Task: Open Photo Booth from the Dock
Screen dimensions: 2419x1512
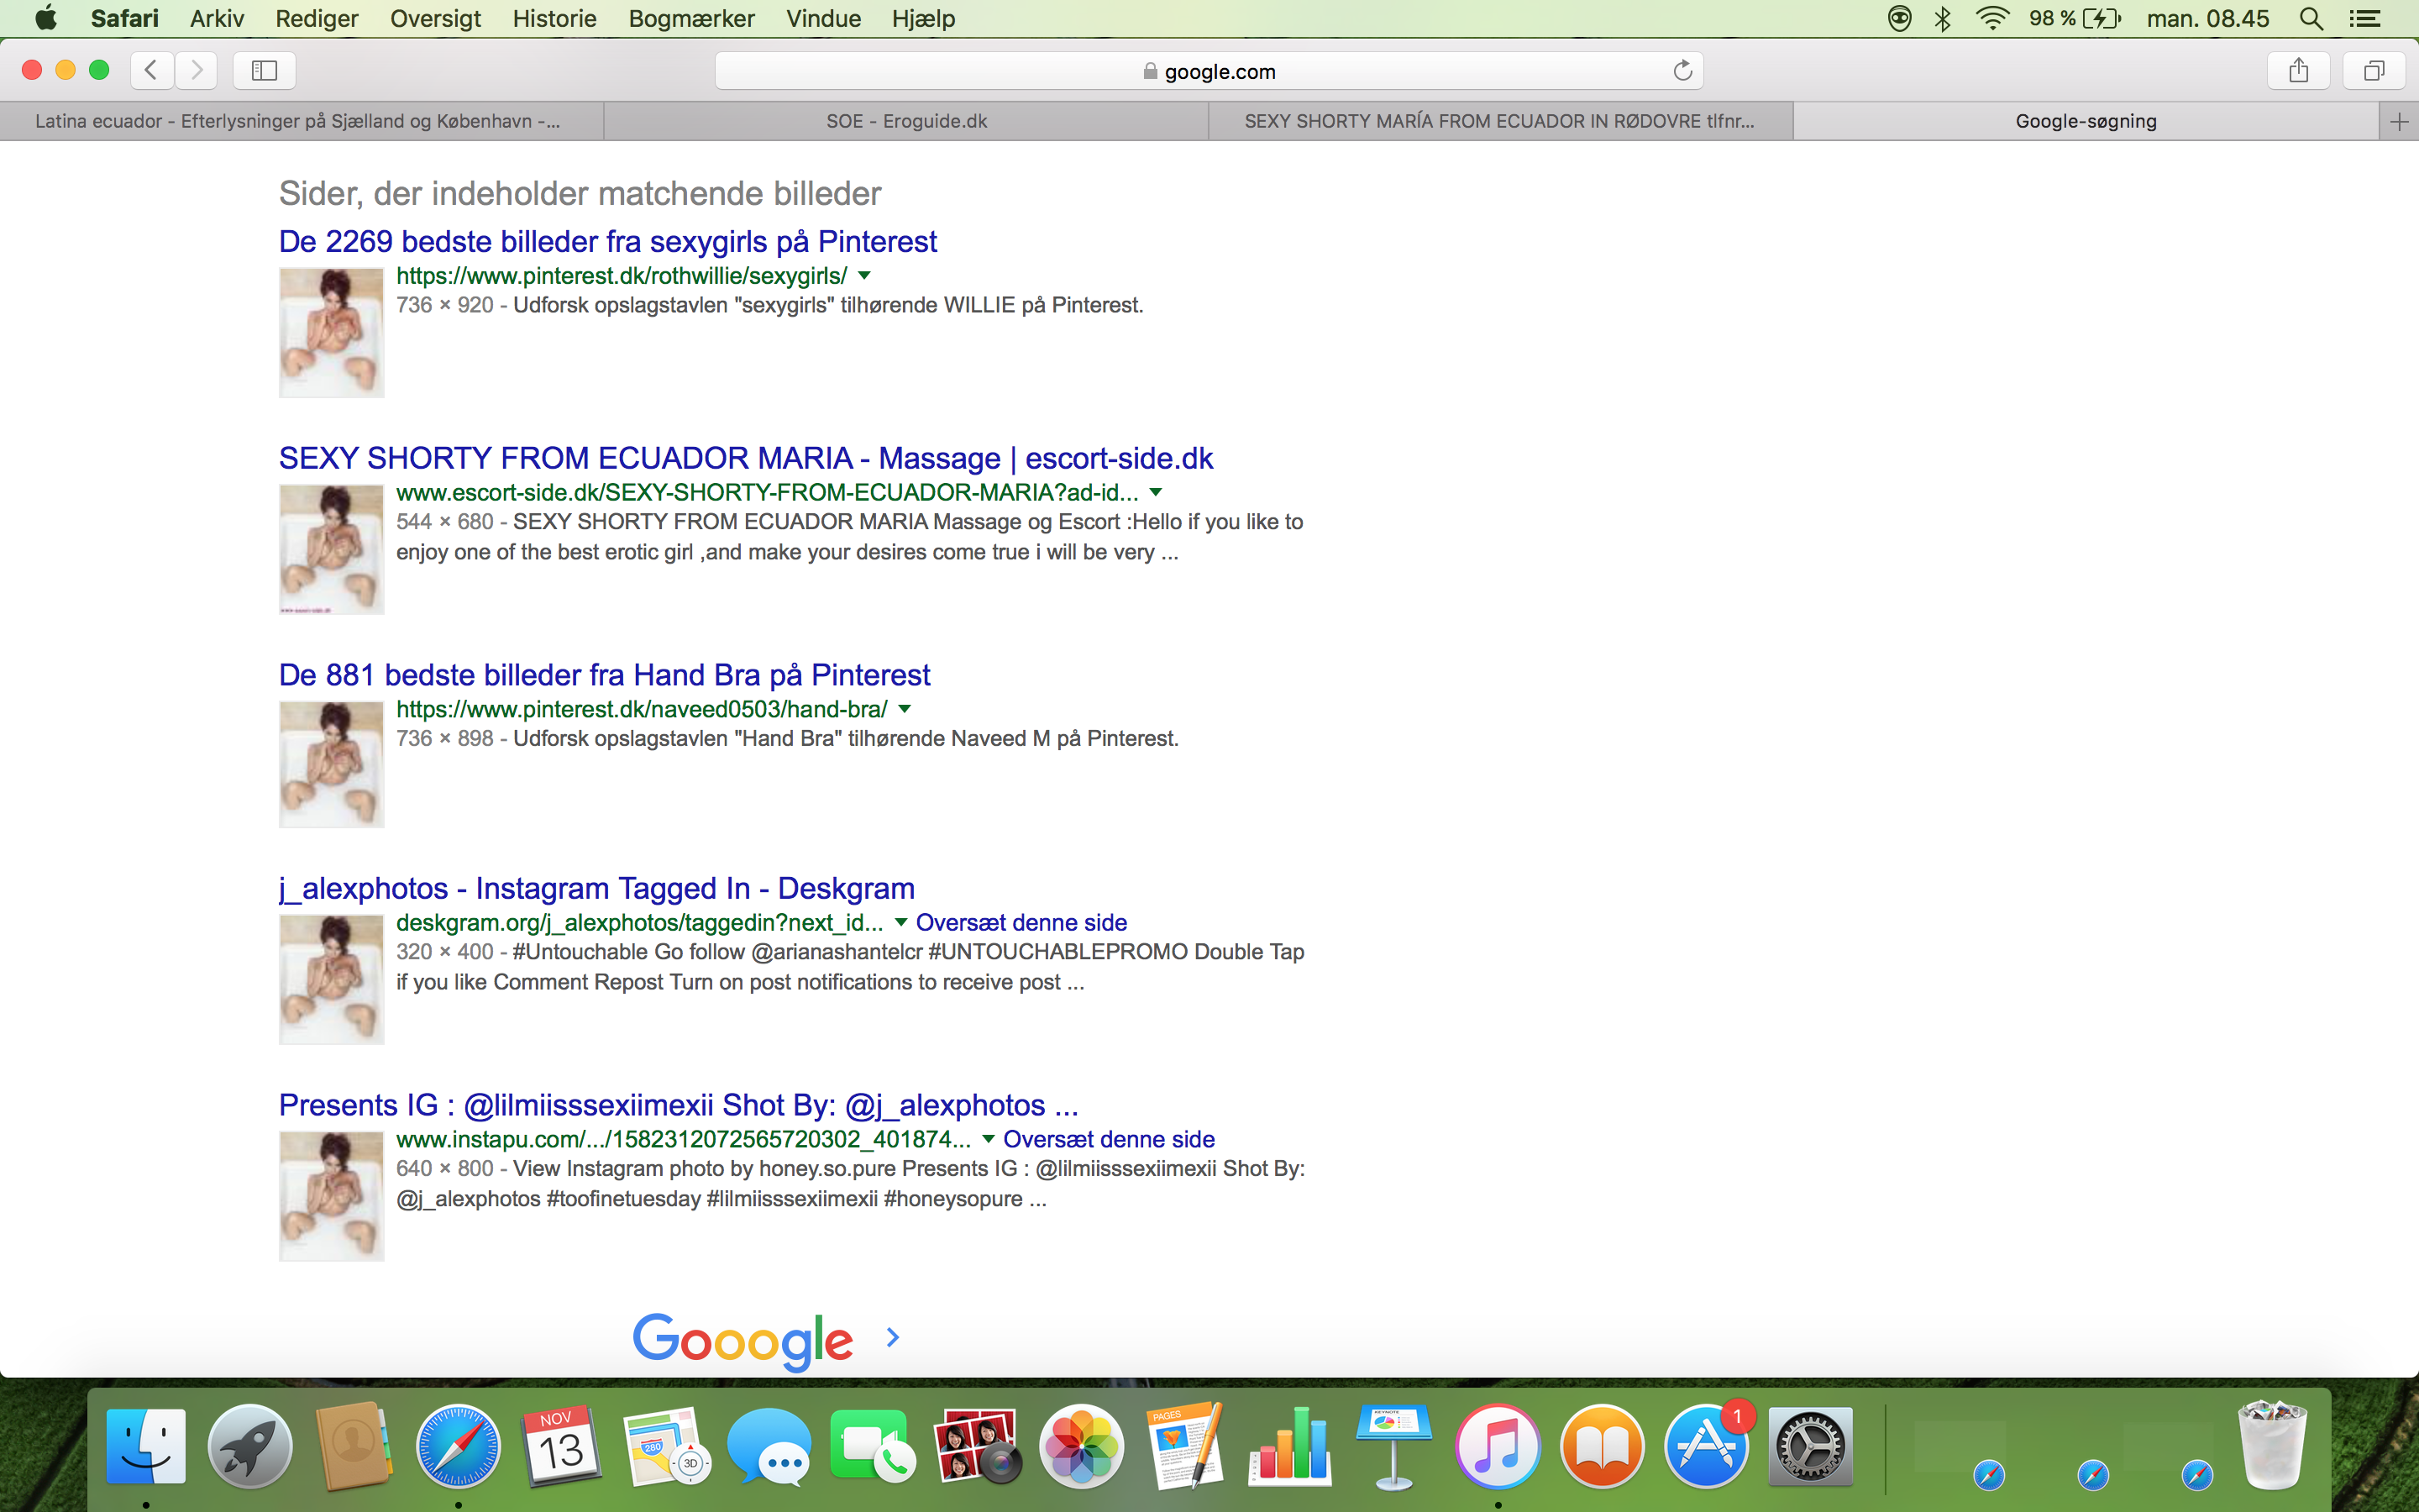Action: click(978, 1446)
